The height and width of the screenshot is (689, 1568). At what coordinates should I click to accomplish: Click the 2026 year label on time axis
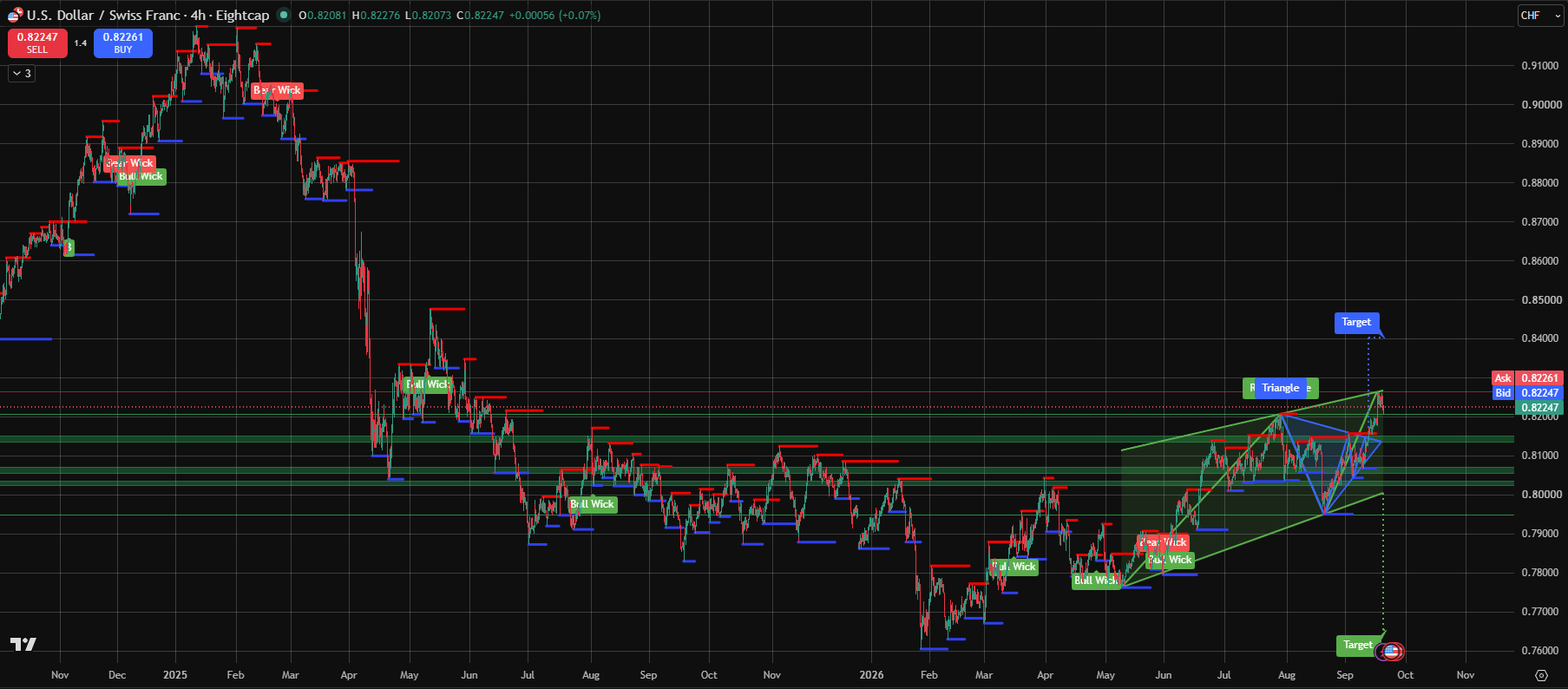pyautogui.click(x=871, y=675)
